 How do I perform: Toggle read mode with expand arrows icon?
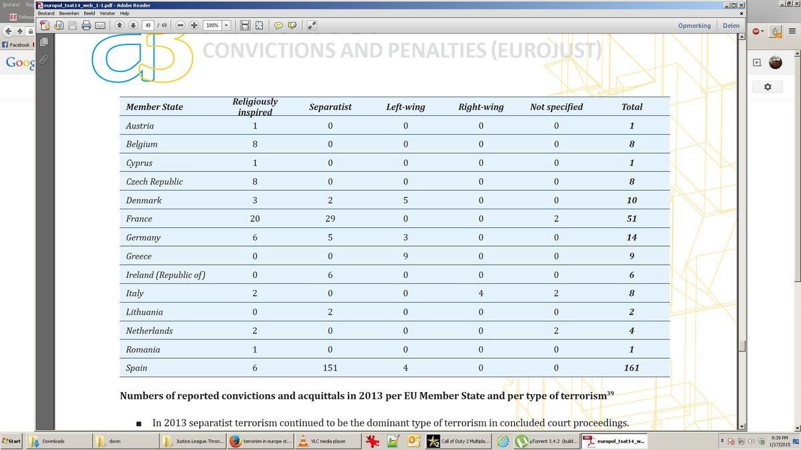pos(312,25)
